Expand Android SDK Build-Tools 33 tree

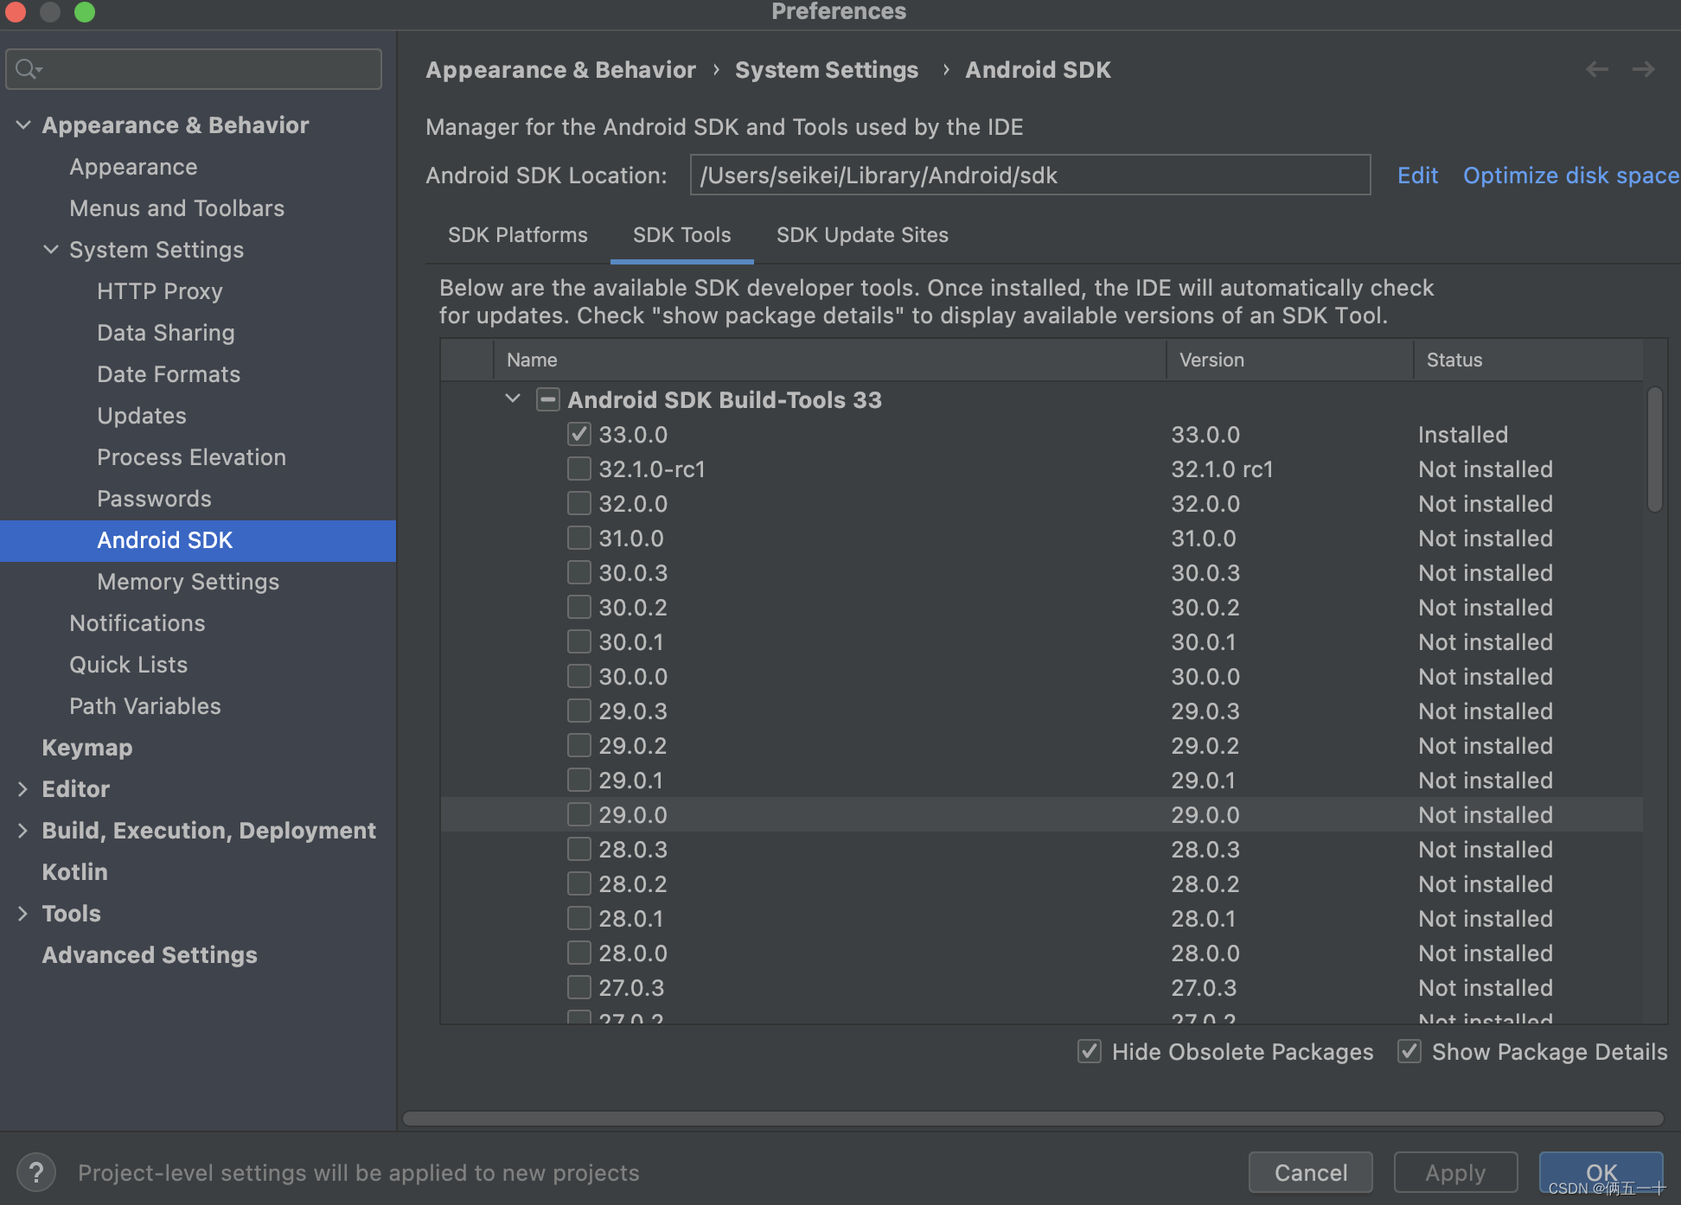pyautogui.click(x=514, y=400)
